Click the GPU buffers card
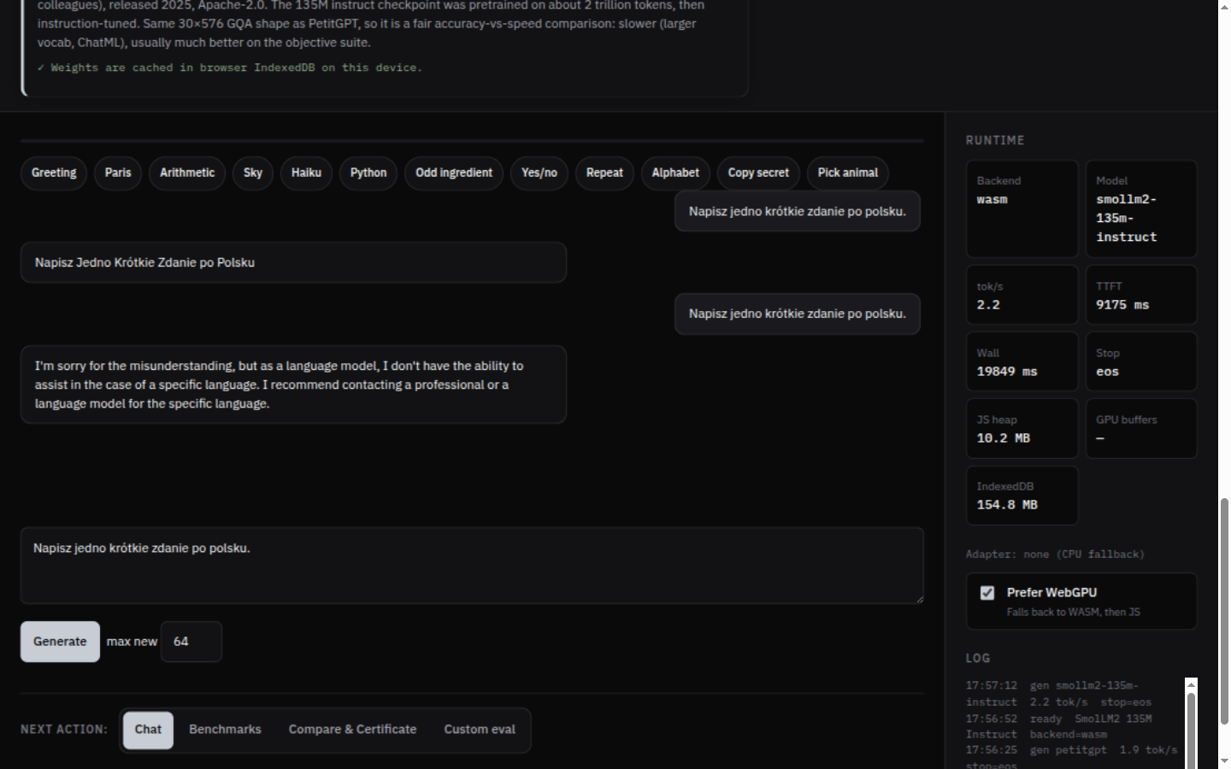 point(1141,428)
